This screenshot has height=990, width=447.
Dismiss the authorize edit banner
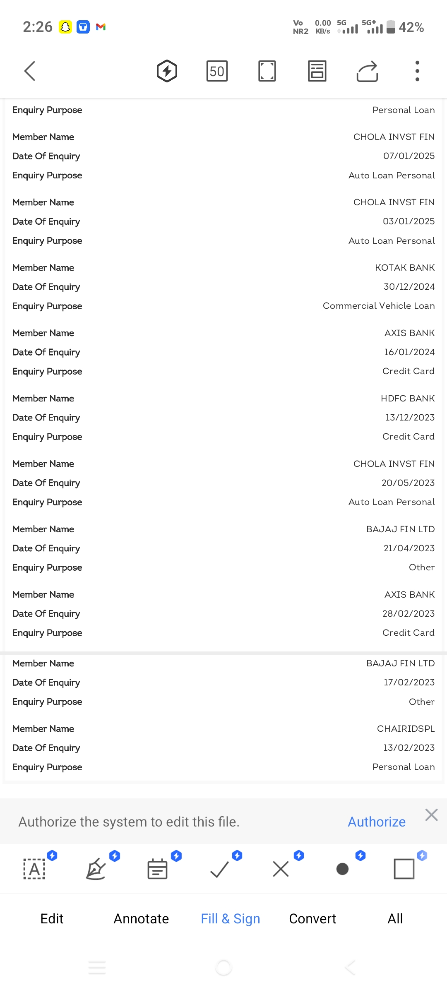[x=431, y=815]
